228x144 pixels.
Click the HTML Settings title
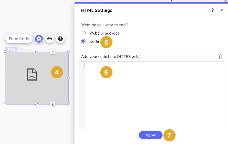click(x=97, y=10)
